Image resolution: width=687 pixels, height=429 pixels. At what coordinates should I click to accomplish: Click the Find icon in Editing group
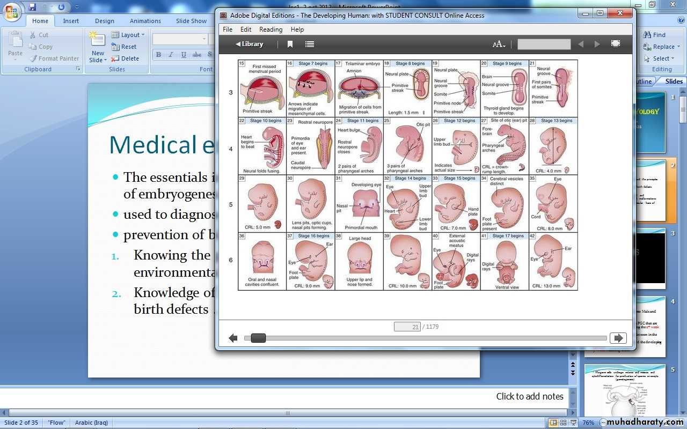point(654,35)
